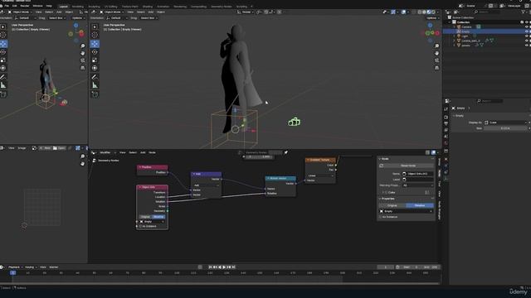This screenshot has width=531, height=298.
Task: Select the Empty row in outliner
Action: (x=487, y=31)
